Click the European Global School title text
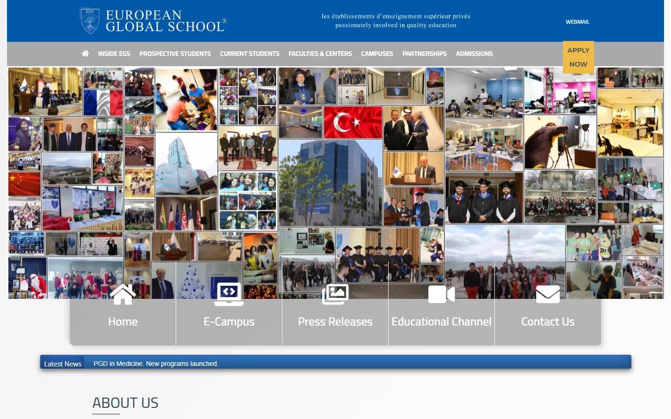The image size is (671, 419). (x=166, y=21)
